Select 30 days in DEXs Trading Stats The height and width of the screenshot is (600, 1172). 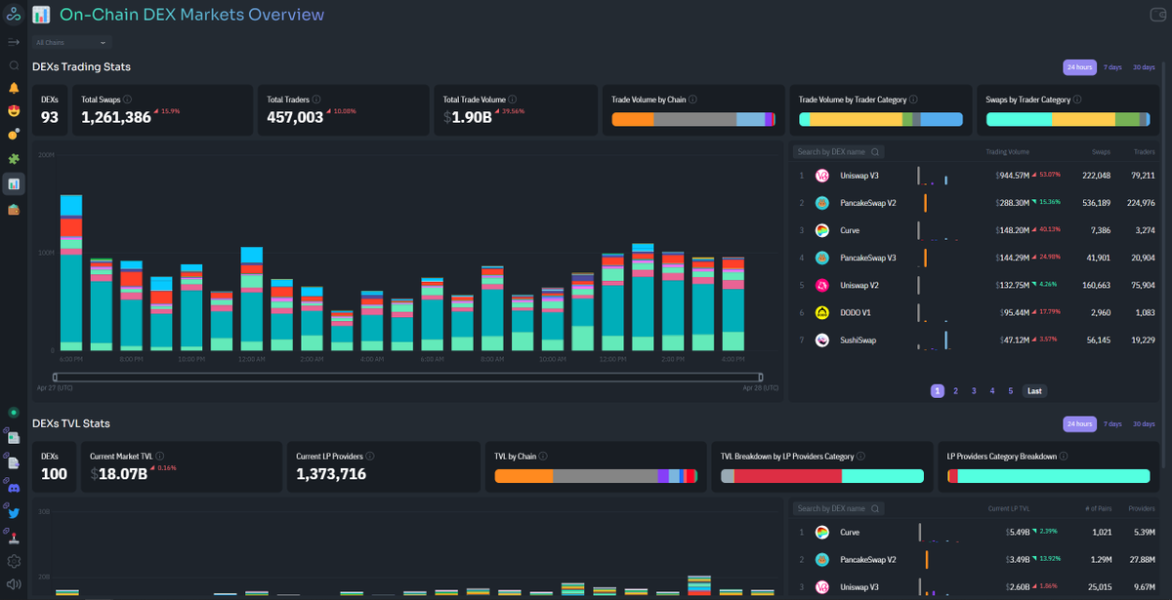click(x=1144, y=67)
